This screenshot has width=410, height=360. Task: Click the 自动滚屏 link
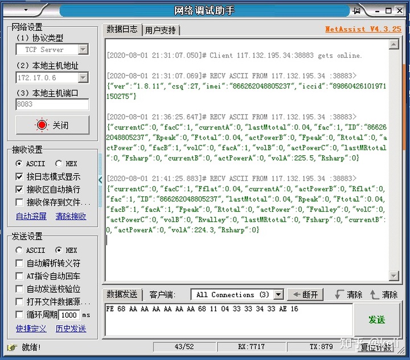31,216
